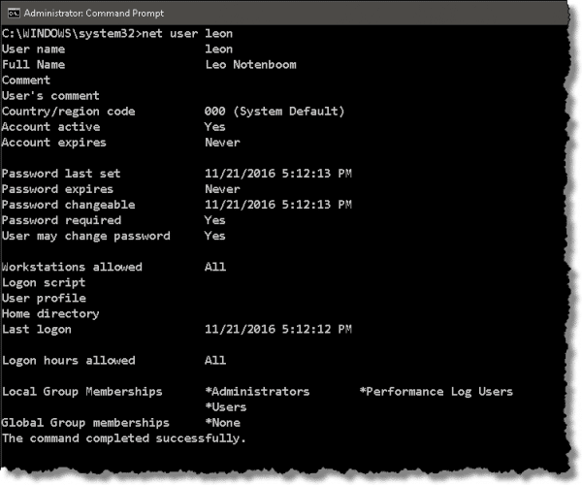Image resolution: width=582 pixels, height=485 pixels.
Task: Click the "*None" global group value
Action: point(222,422)
